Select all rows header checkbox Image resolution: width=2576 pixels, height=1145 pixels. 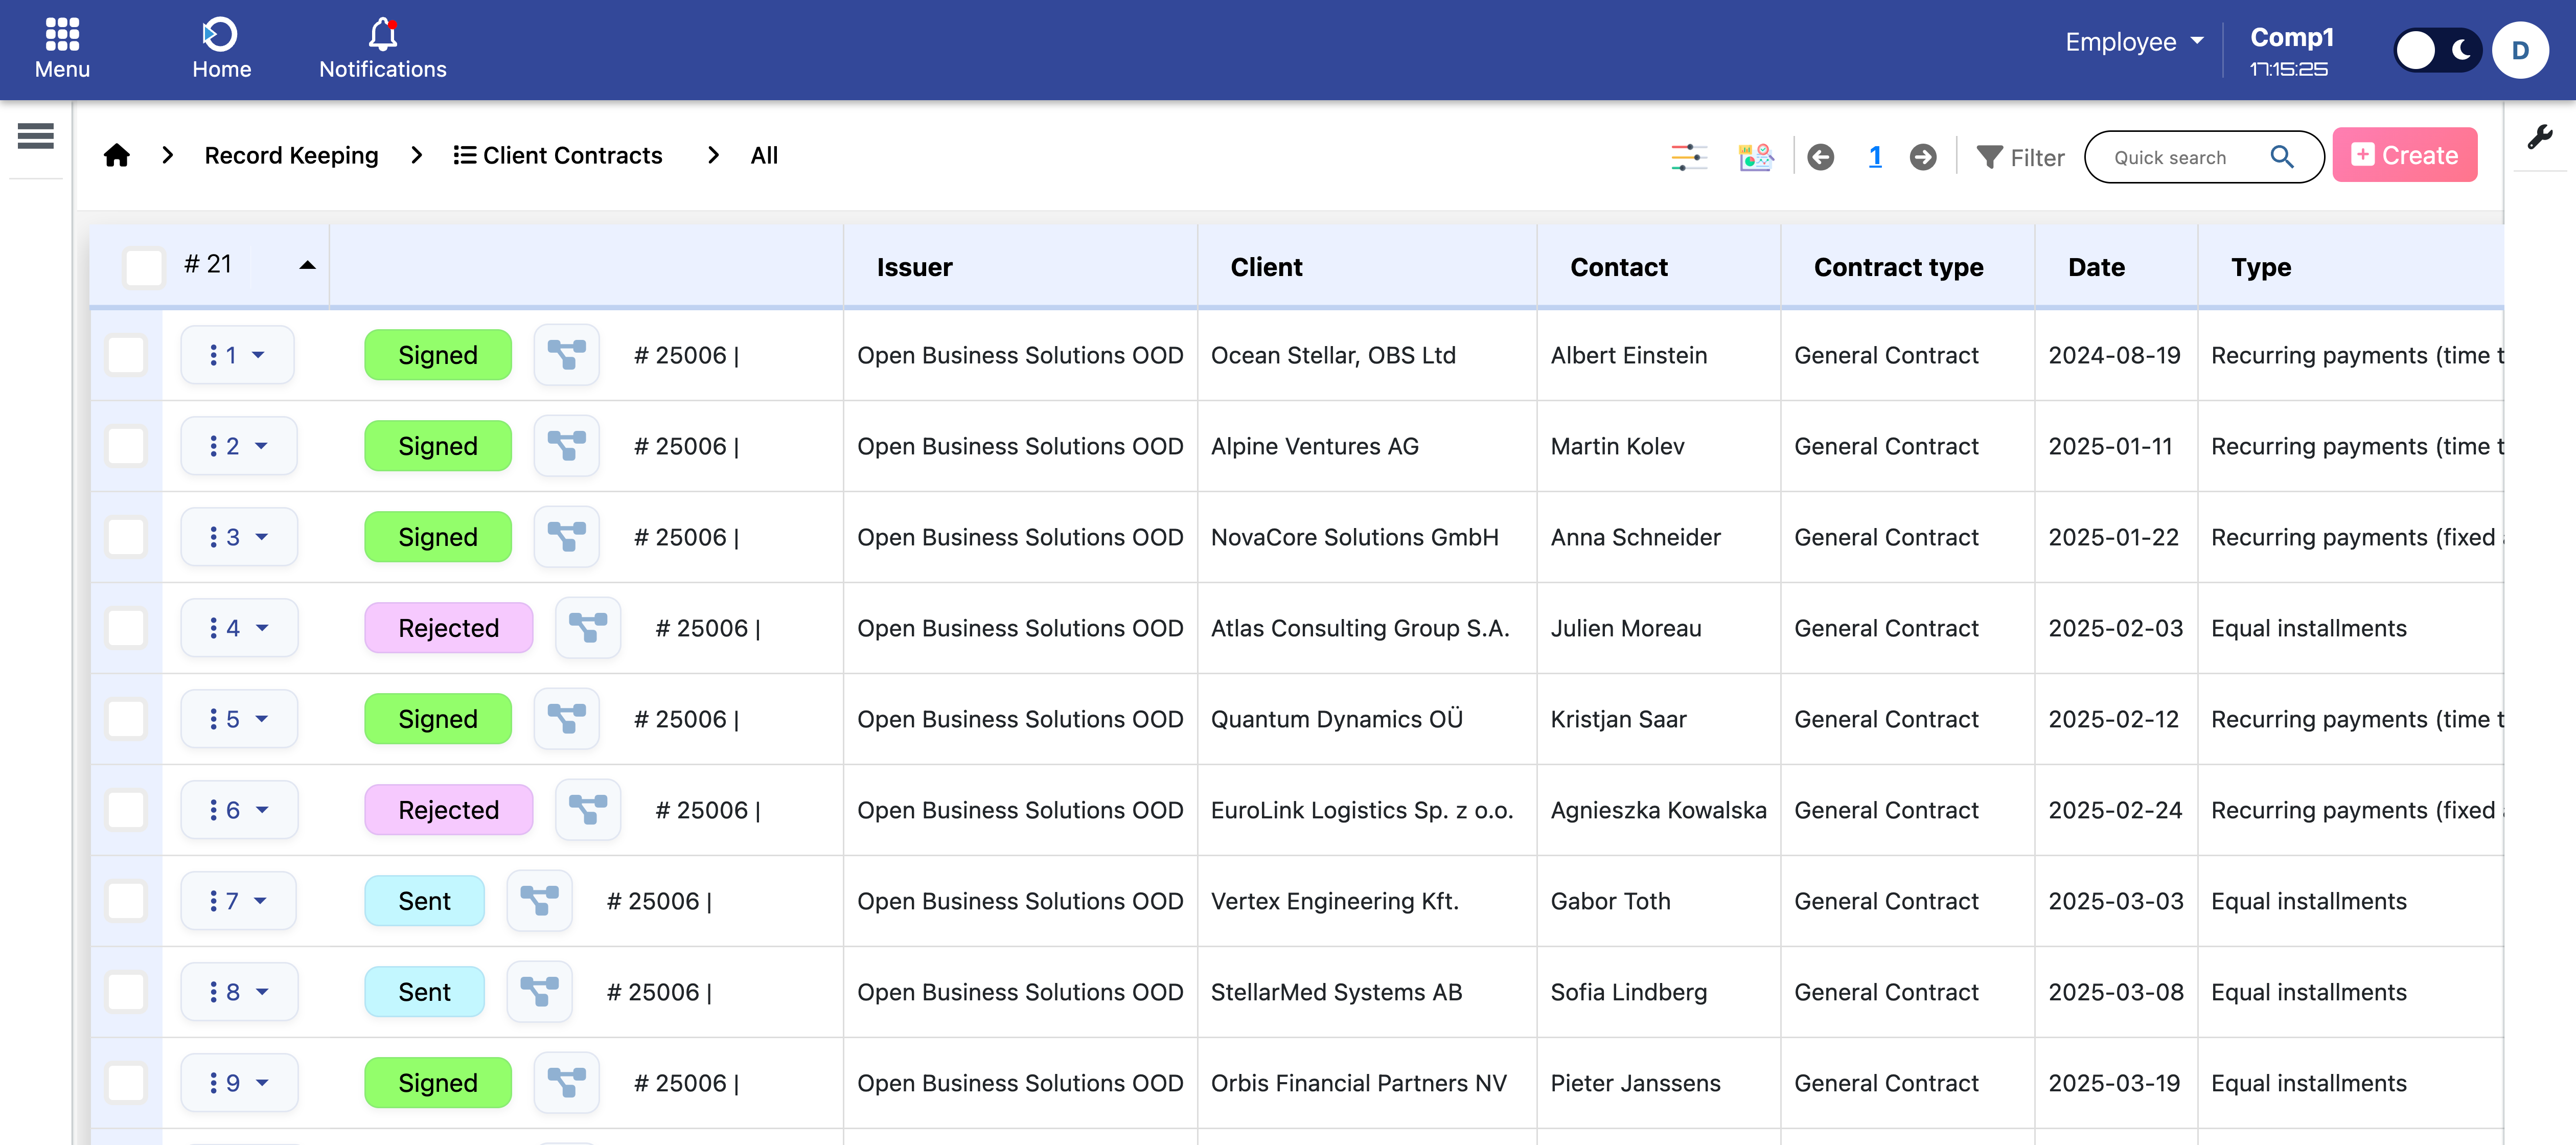point(144,267)
